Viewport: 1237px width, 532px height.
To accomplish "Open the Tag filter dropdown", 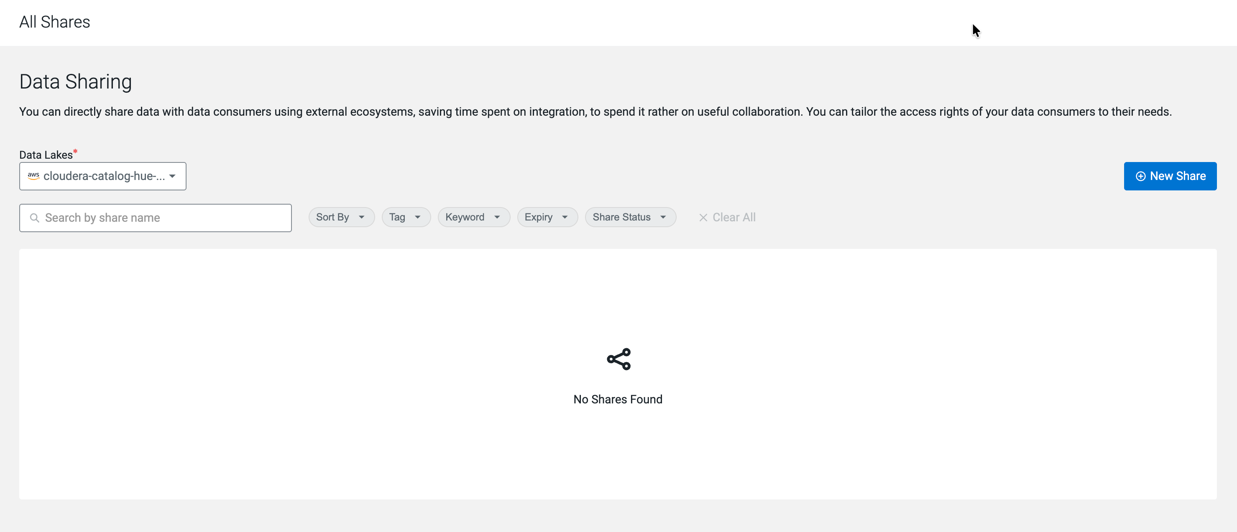I will pos(398,217).
